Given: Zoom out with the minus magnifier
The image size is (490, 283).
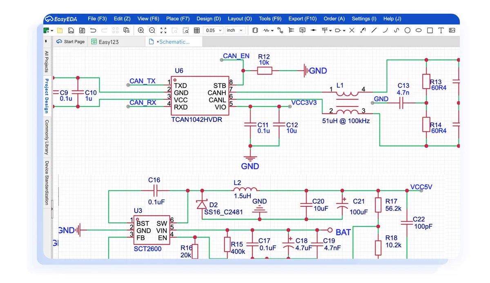Looking at the screenshot, I should [x=152, y=30].
